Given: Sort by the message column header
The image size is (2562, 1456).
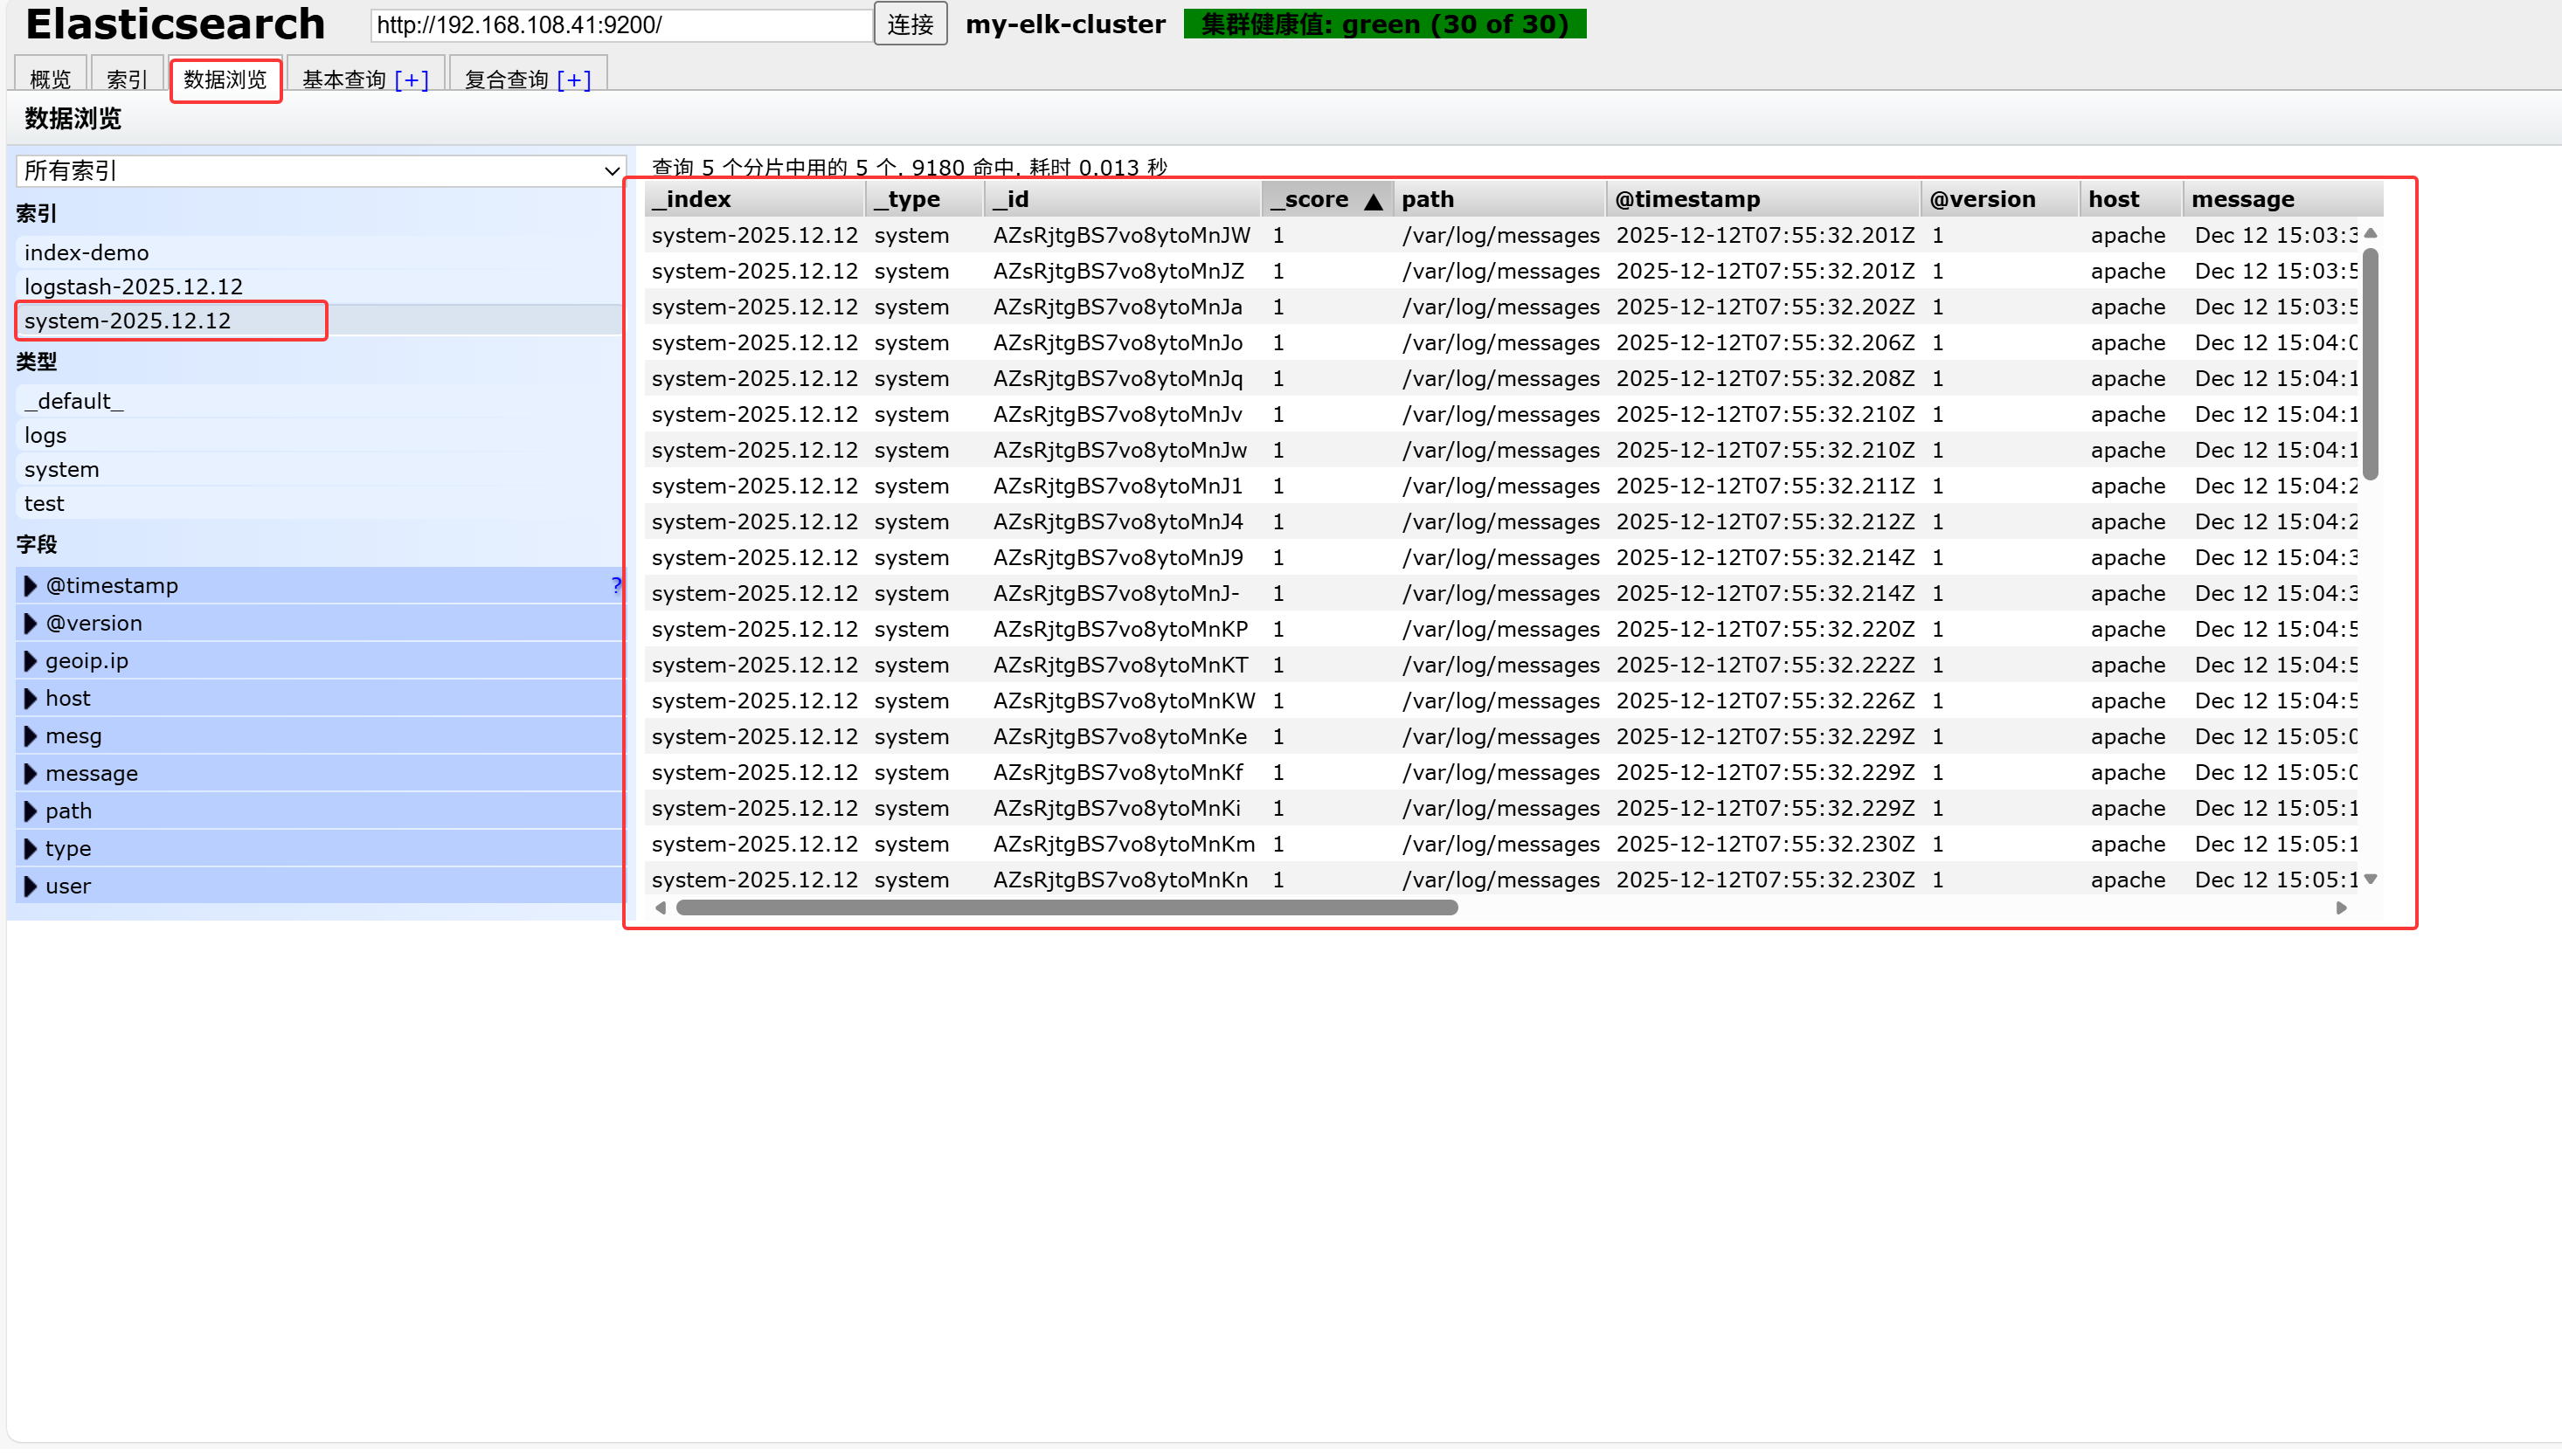Looking at the screenshot, I should point(2283,199).
